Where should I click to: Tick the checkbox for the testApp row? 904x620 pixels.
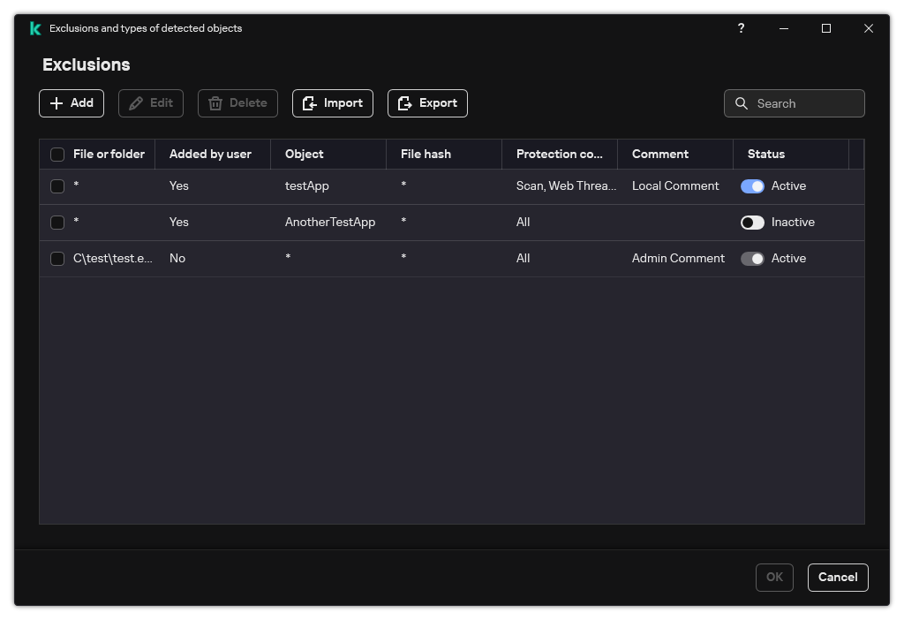click(x=57, y=186)
